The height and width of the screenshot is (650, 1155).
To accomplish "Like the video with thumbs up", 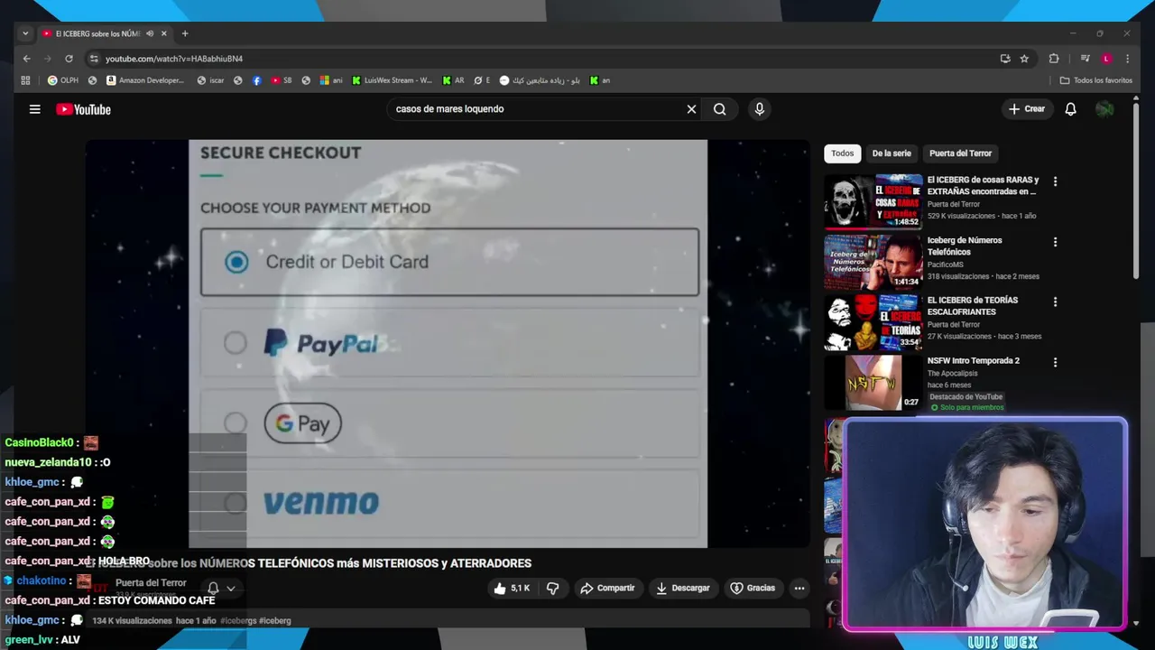I will click(x=511, y=588).
